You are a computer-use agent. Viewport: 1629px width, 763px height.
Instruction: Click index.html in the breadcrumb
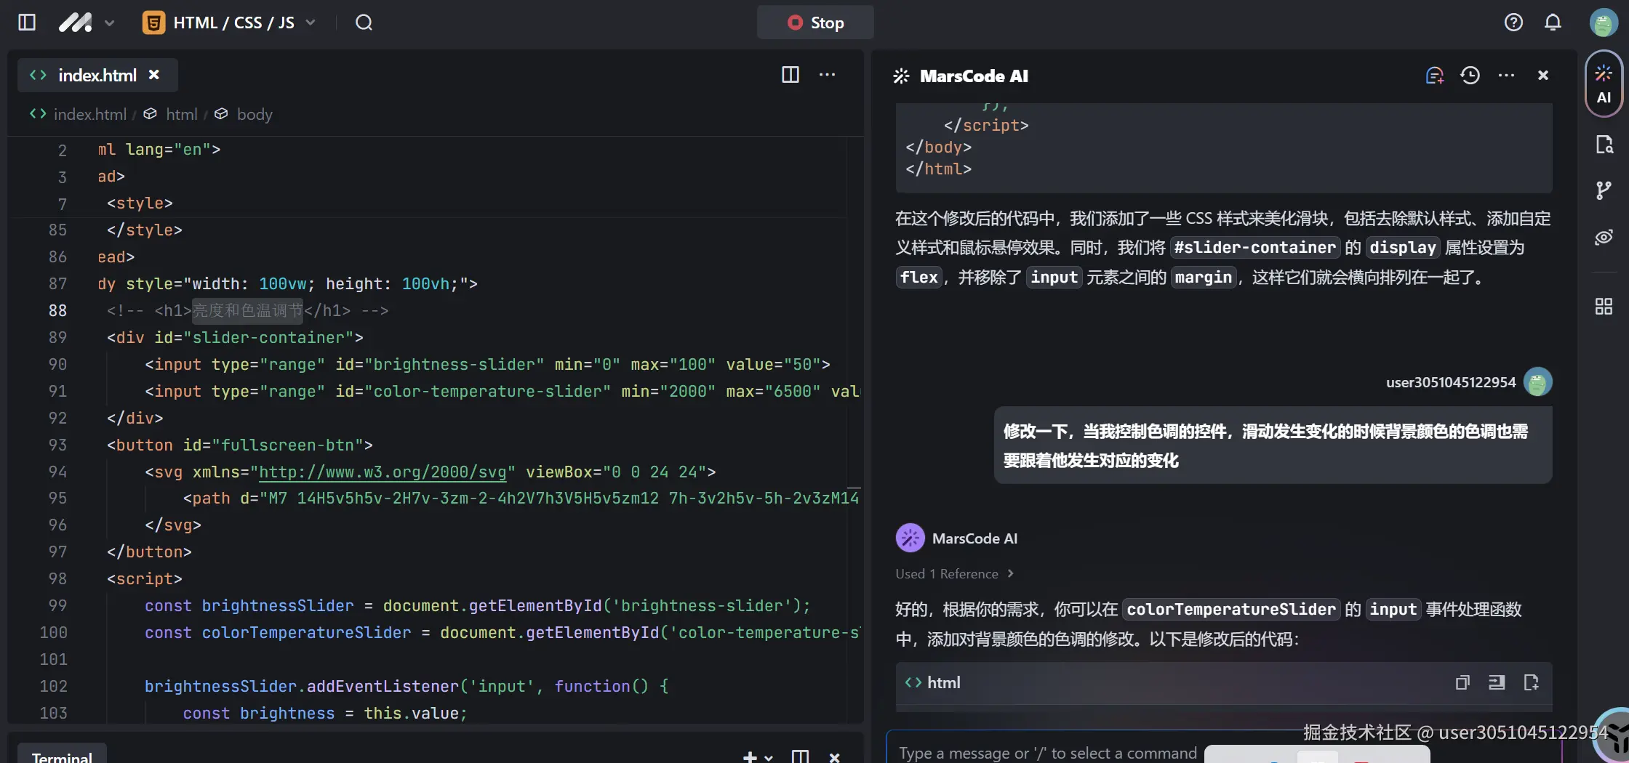[x=90, y=114]
